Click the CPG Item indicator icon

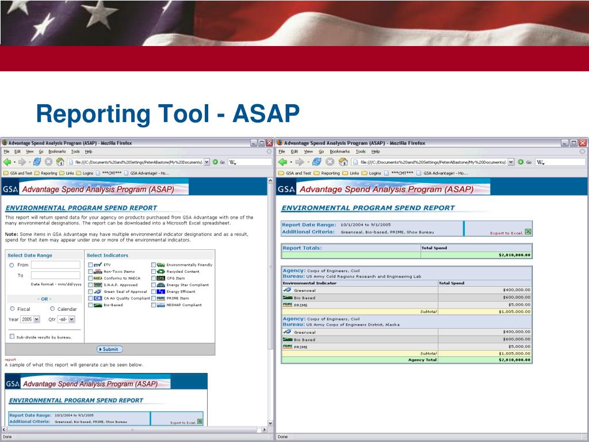point(161,278)
